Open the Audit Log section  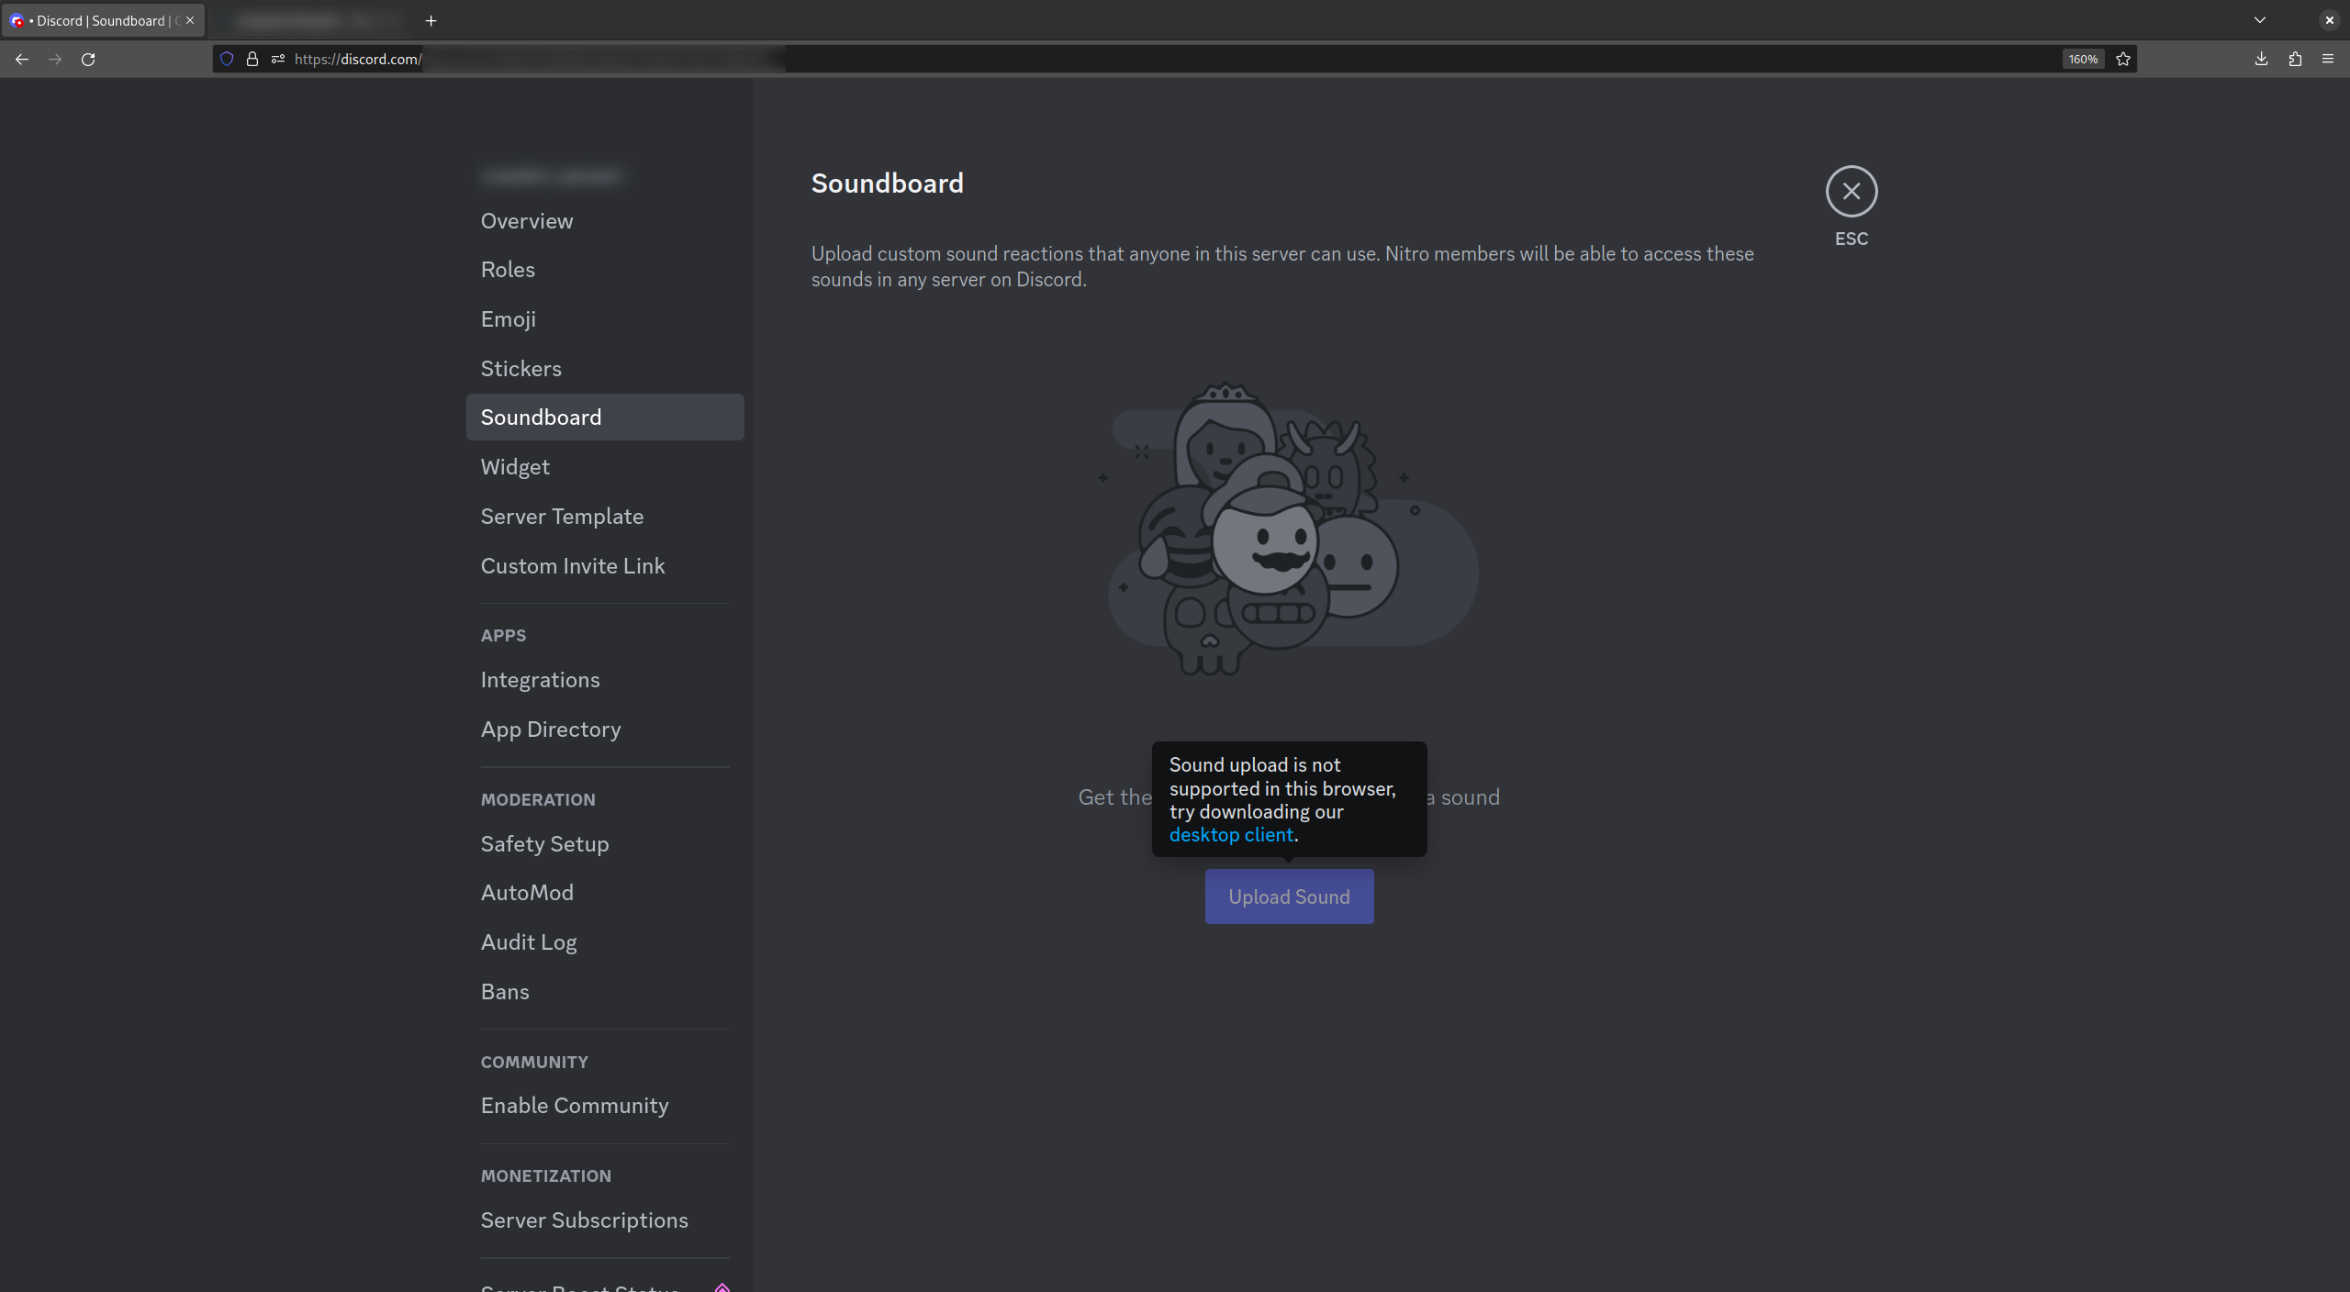(x=529, y=942)
